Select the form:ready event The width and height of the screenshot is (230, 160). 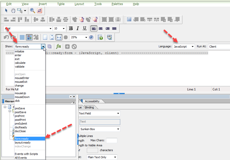(x=30, y=139)
